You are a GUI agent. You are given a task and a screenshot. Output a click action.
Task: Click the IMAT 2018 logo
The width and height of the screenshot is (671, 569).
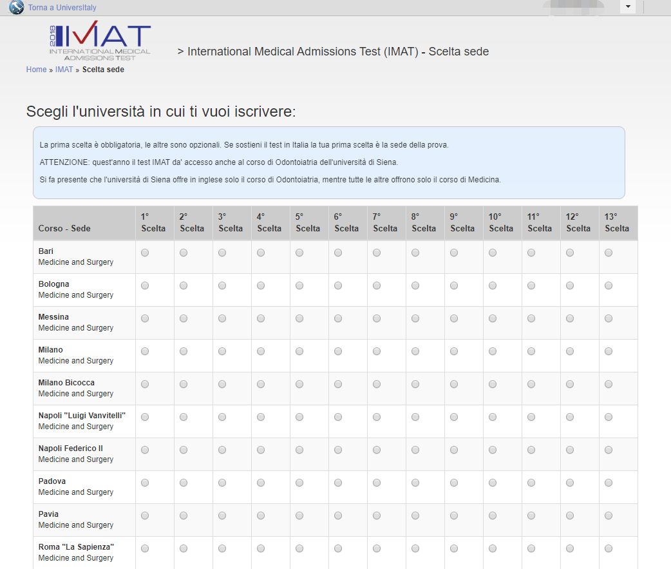tap(100, 41)
